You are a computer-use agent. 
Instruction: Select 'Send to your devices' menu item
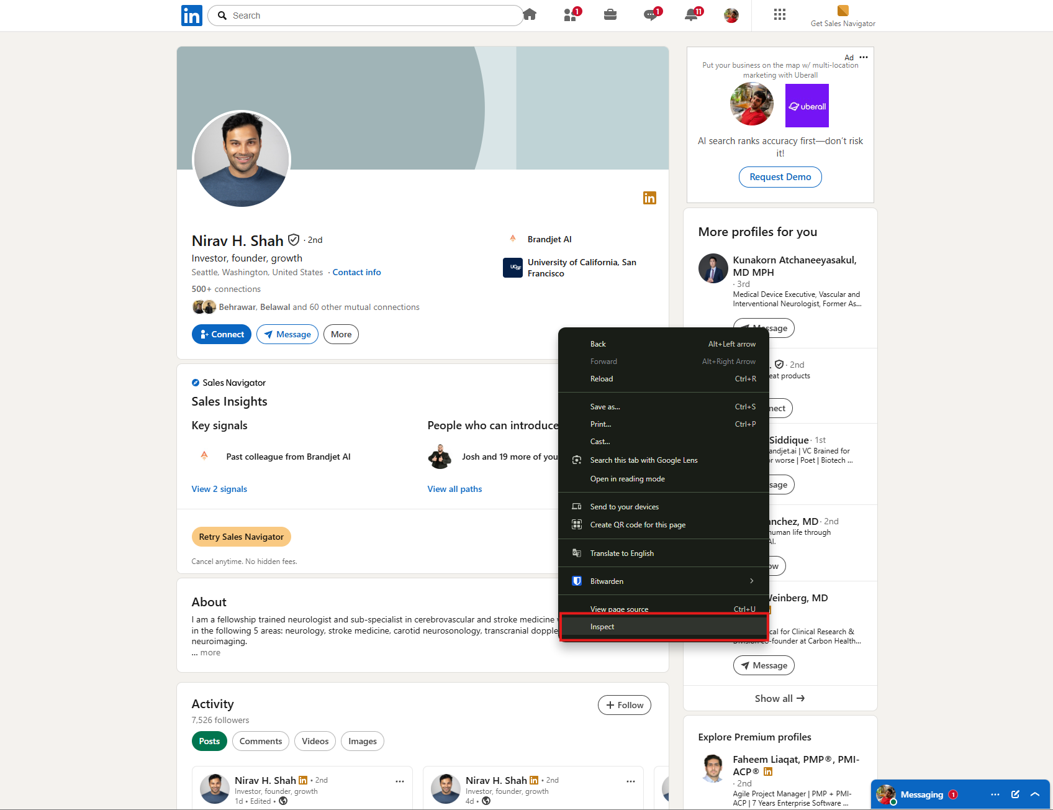click(x=664, y=507)
